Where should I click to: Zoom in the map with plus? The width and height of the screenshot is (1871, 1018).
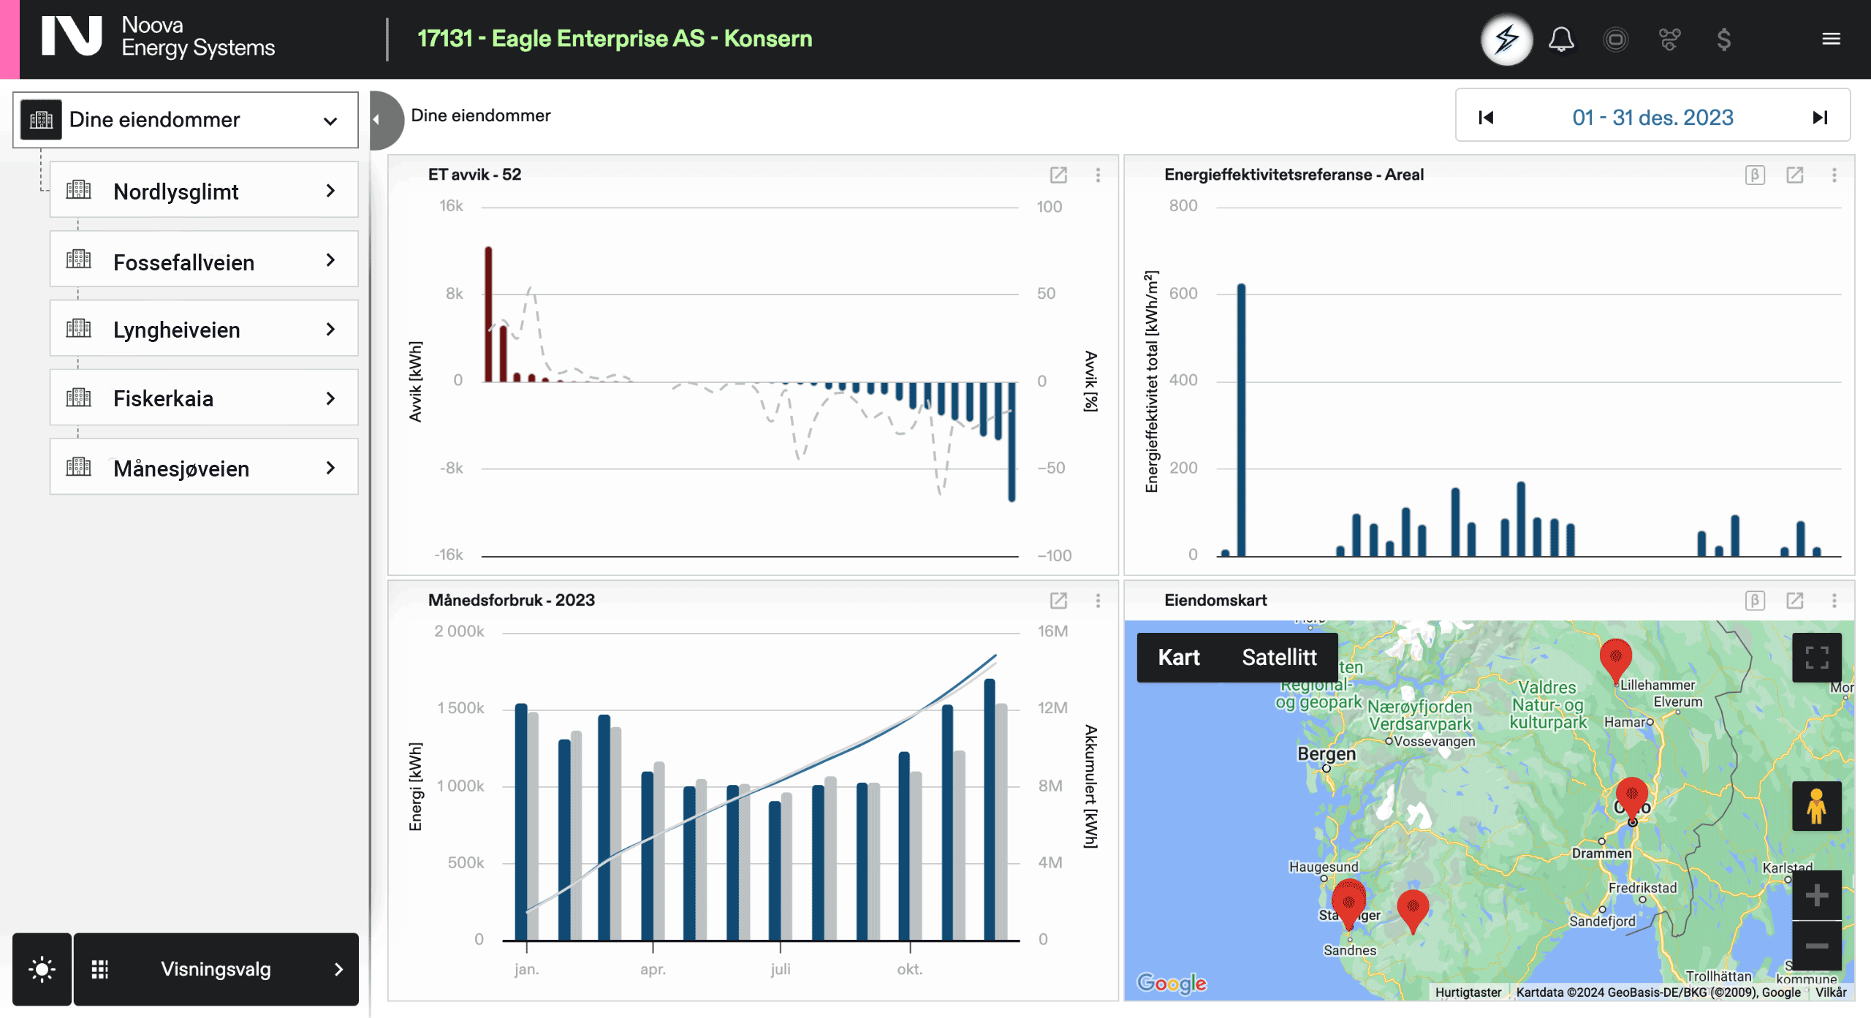click(x=1816, y=895)
